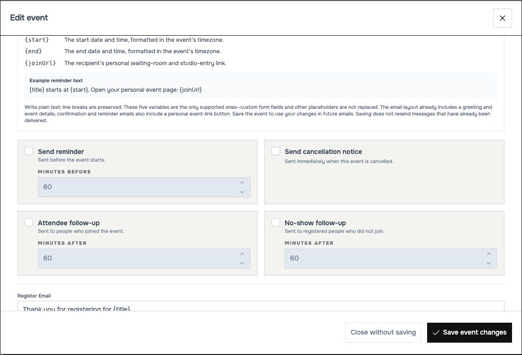Click Close without saving button
This screenshot has width=522, height=355.
(x=383, y=332)
